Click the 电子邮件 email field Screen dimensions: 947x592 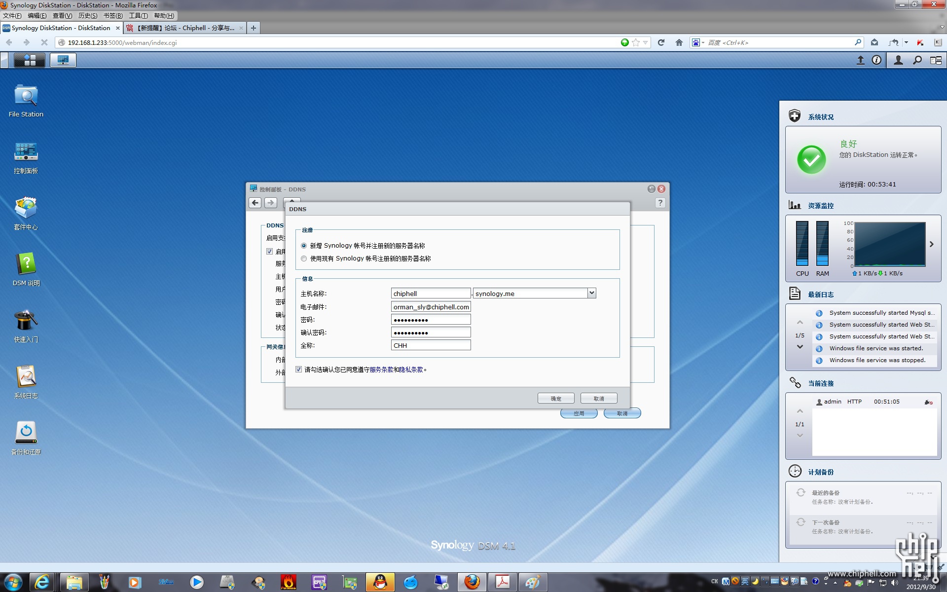[x=431, y=307]
